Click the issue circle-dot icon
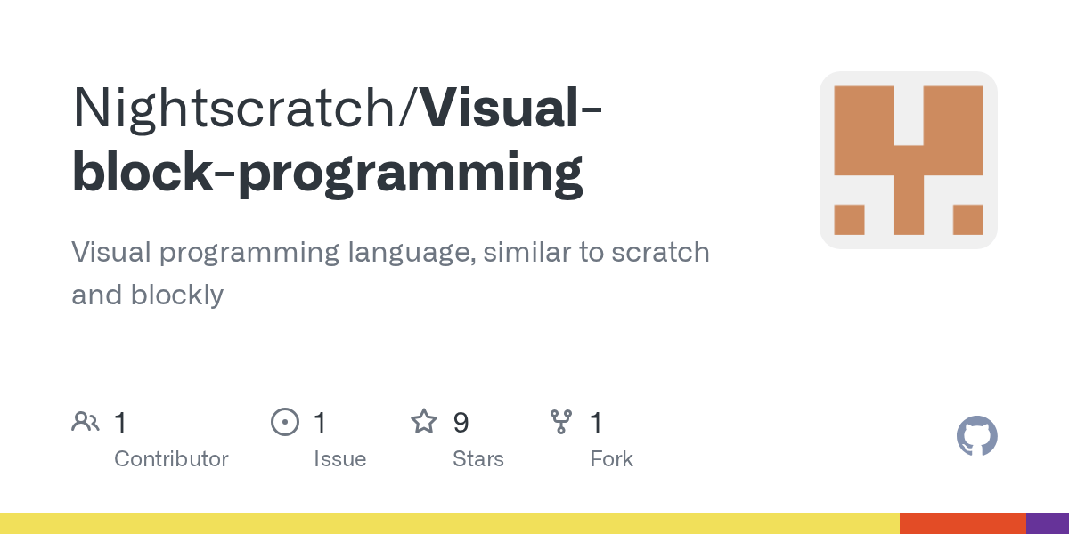The height and width of the screenshot is (534, 1069). 285,422
